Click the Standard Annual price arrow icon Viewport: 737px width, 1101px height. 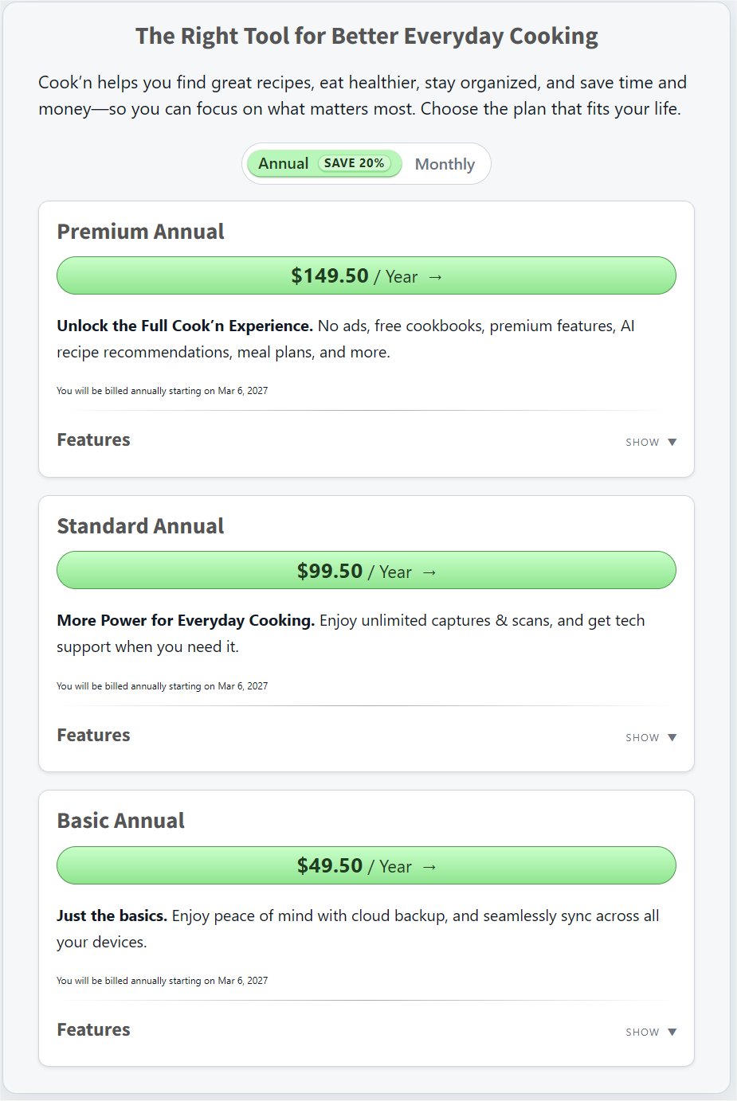pos(429,572)
